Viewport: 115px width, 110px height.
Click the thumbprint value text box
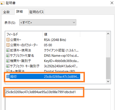click(58, 100)
